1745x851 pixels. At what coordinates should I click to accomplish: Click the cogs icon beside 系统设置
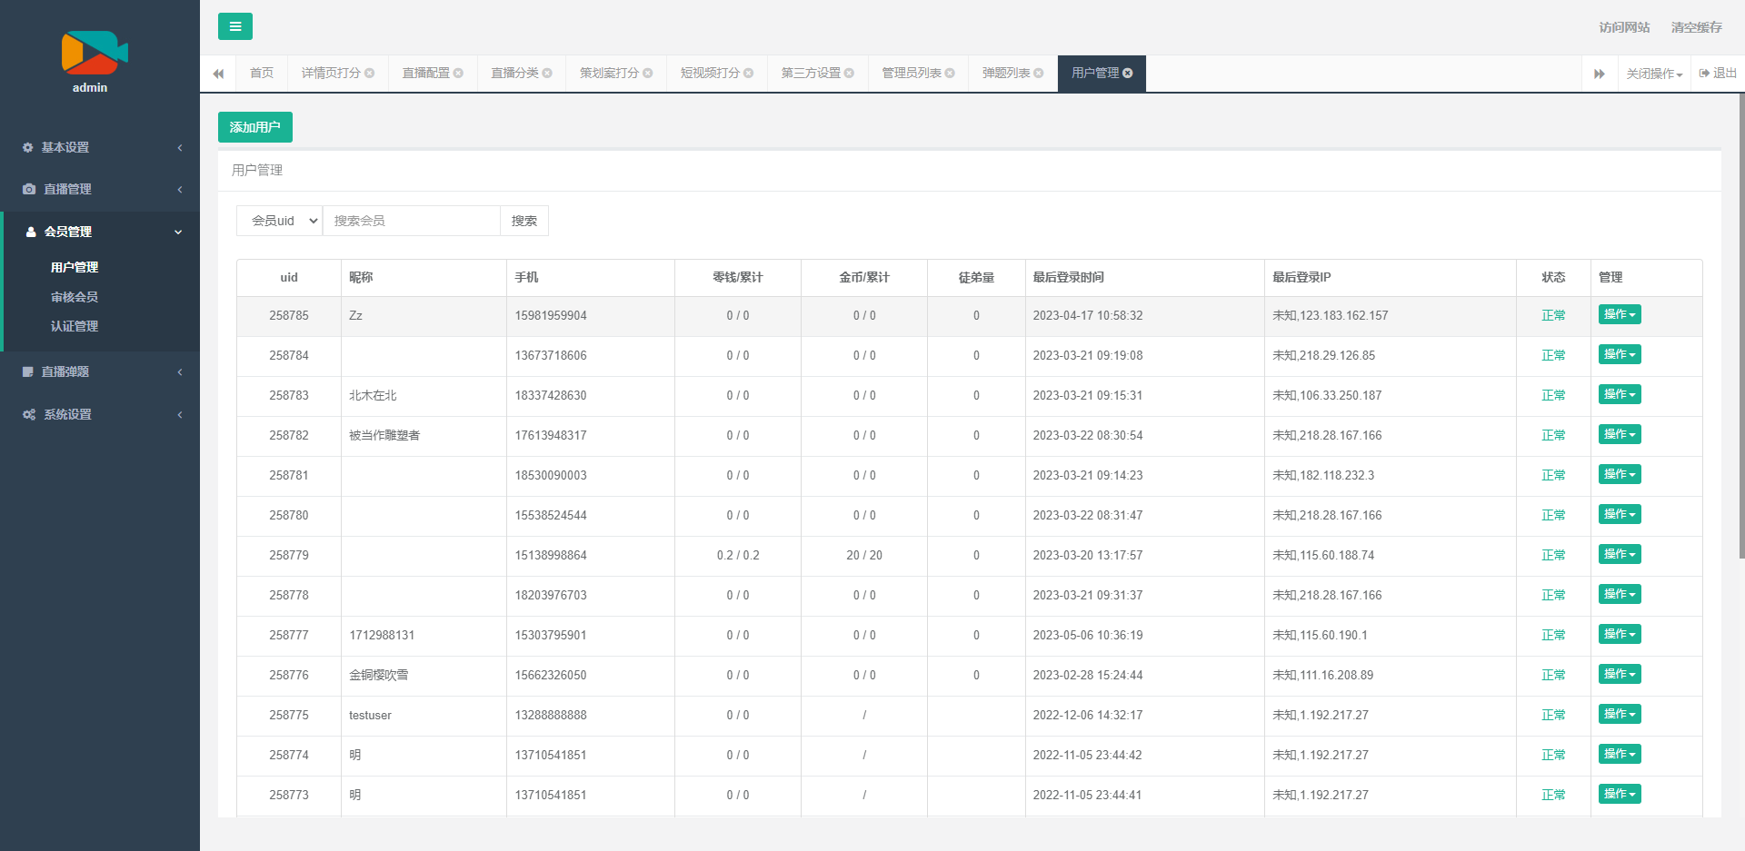[29, 414]
